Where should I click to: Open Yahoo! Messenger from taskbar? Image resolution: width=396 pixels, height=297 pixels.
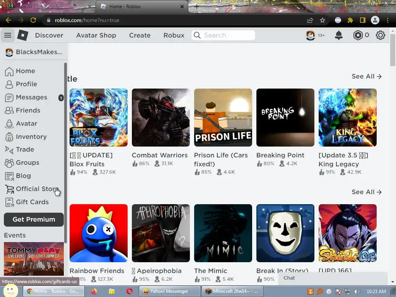click(x=170, y=291)
